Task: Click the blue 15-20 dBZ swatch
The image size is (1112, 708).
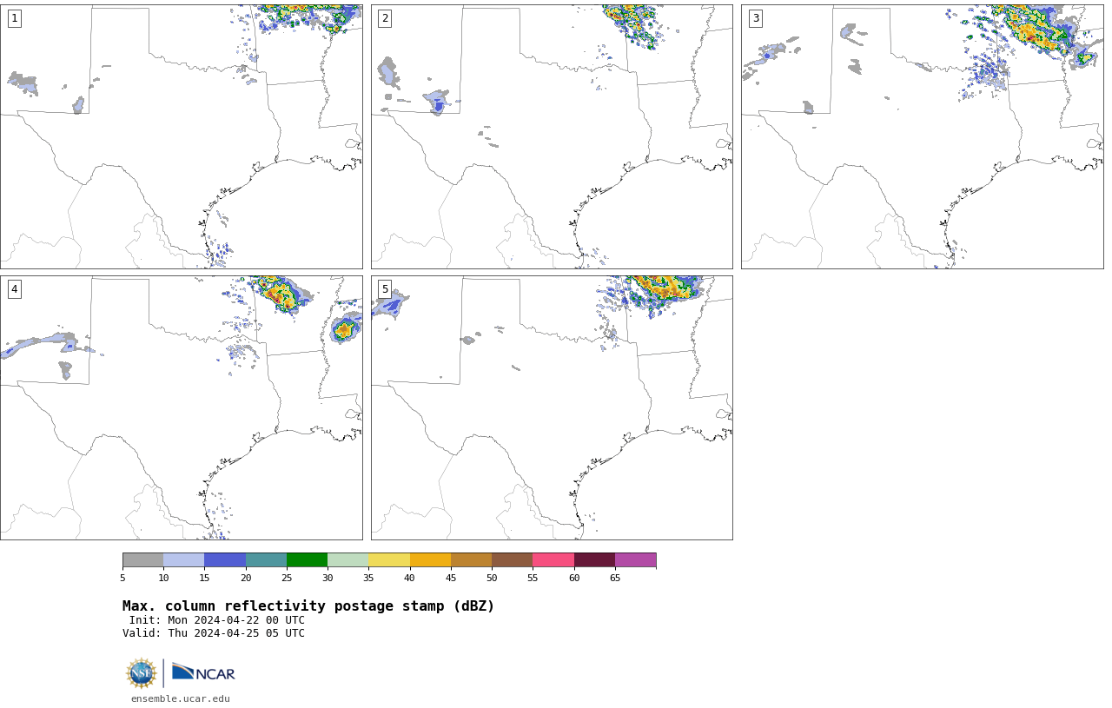Action: coord(225,560)
